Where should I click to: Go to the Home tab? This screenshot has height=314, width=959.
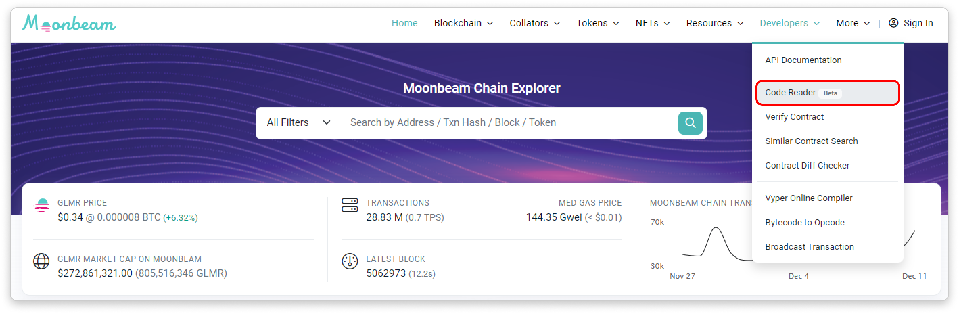coord(404,23)
